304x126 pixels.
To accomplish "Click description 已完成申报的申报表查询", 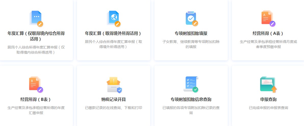I will 268,108.
